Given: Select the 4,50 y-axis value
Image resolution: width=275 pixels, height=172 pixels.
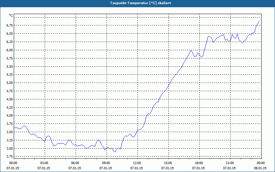Looking at the screenshot, I should pos(10,99).
